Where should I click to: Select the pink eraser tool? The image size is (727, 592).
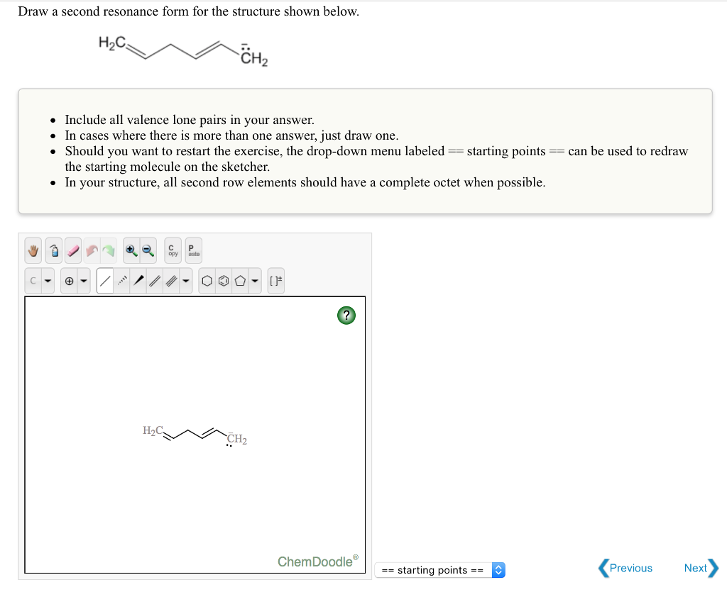[x=73, y=251]
